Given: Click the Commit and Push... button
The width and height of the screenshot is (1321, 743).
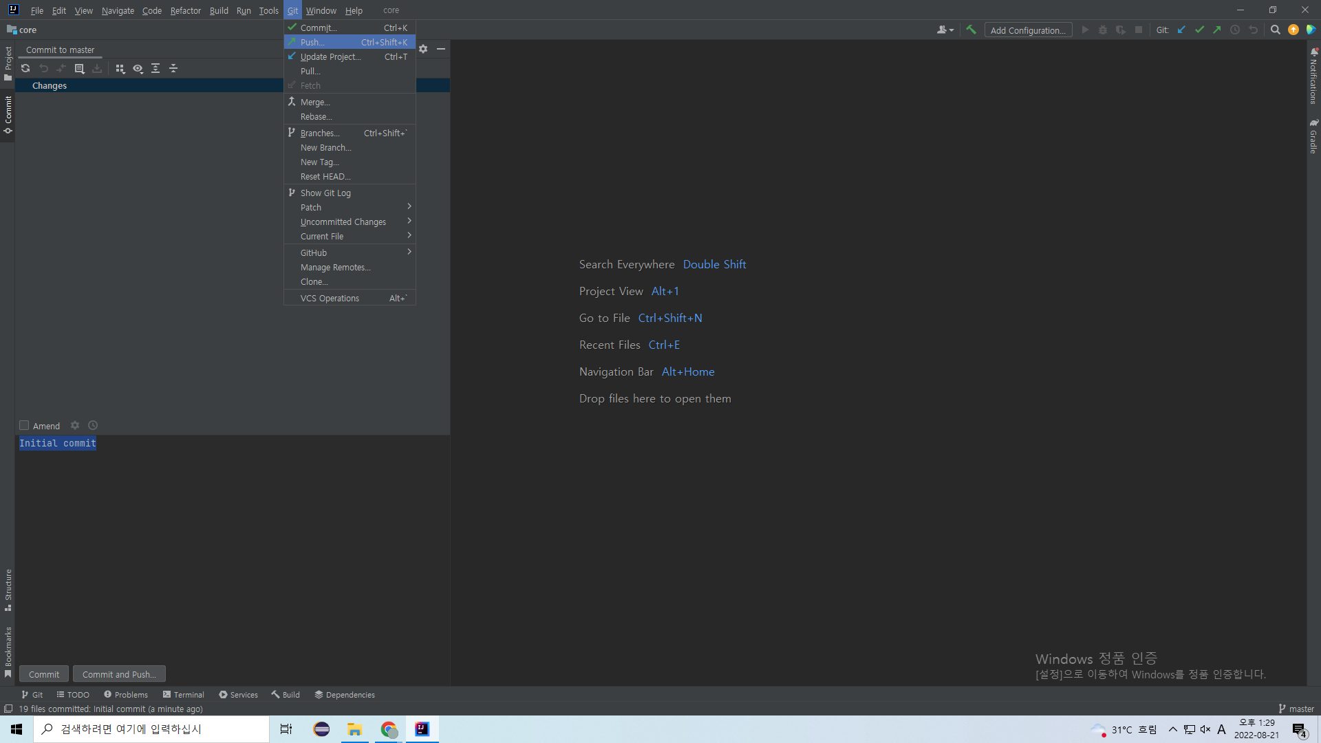Looking at the screenshot, I should 119,674.
